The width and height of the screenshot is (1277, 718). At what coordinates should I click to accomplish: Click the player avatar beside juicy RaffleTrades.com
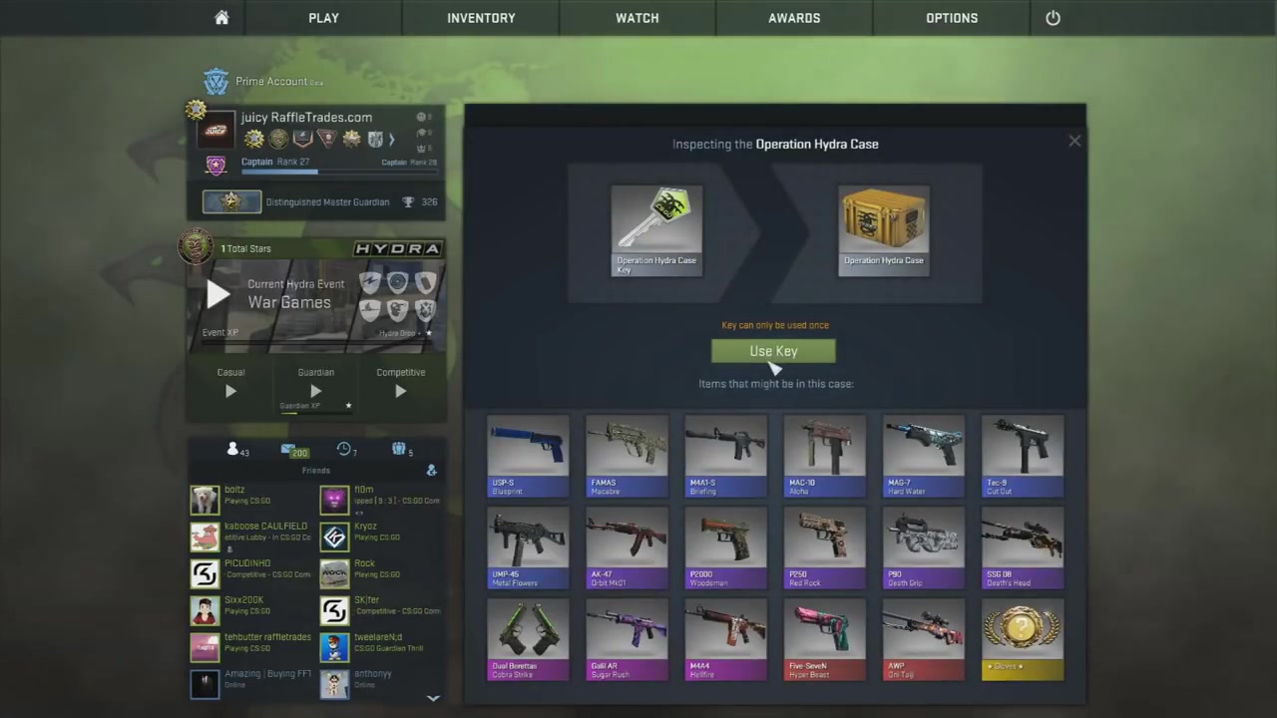click(x=215, y=131)
